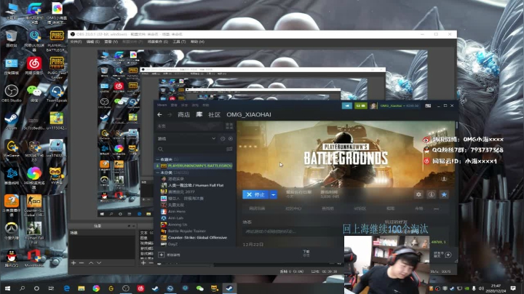This screenshot has width=524, height=294.
Task: Open the Recycle Bin desktop icon
Action: 12,39
